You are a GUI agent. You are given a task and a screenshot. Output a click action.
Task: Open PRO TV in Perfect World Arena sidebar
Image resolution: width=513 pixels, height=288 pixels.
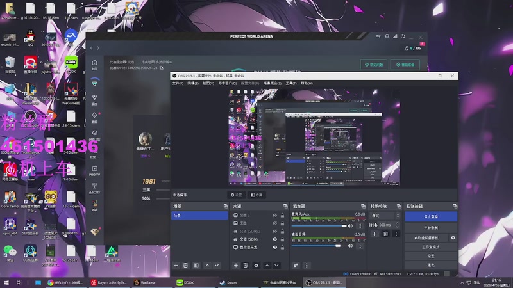coord(94,171)
